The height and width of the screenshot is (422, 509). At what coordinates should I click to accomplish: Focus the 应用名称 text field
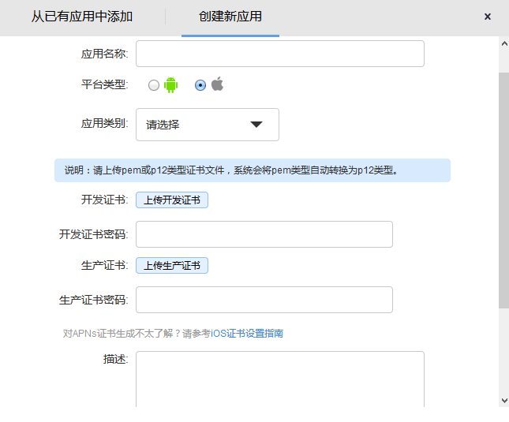[x=280, y=54]
